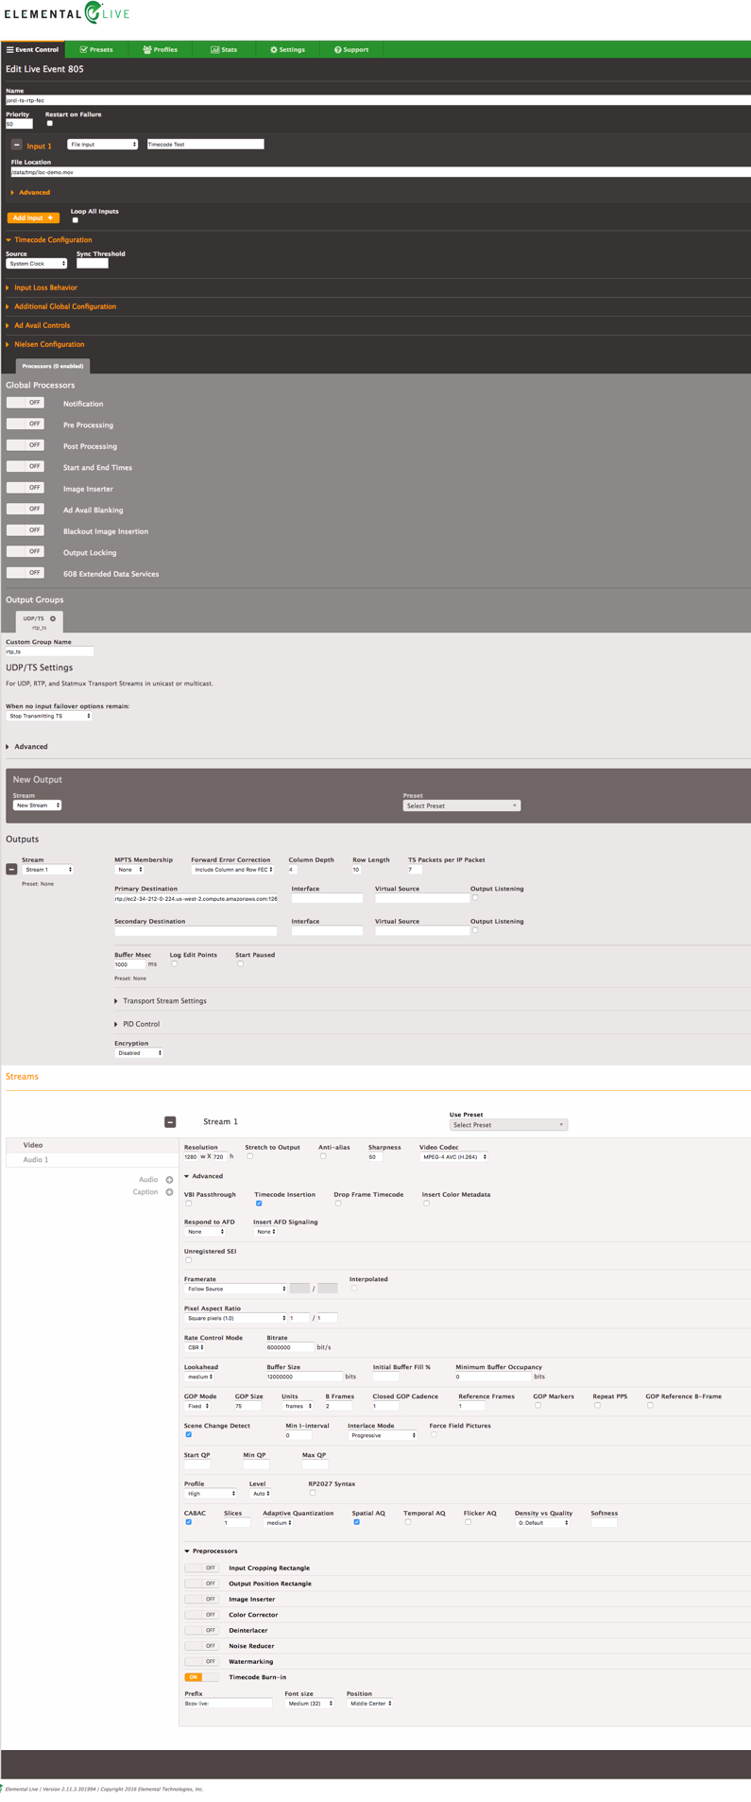This screenshot has height=1802, width=751.
Task: Open the Presets tab
Action: click(x=96, y=49)
